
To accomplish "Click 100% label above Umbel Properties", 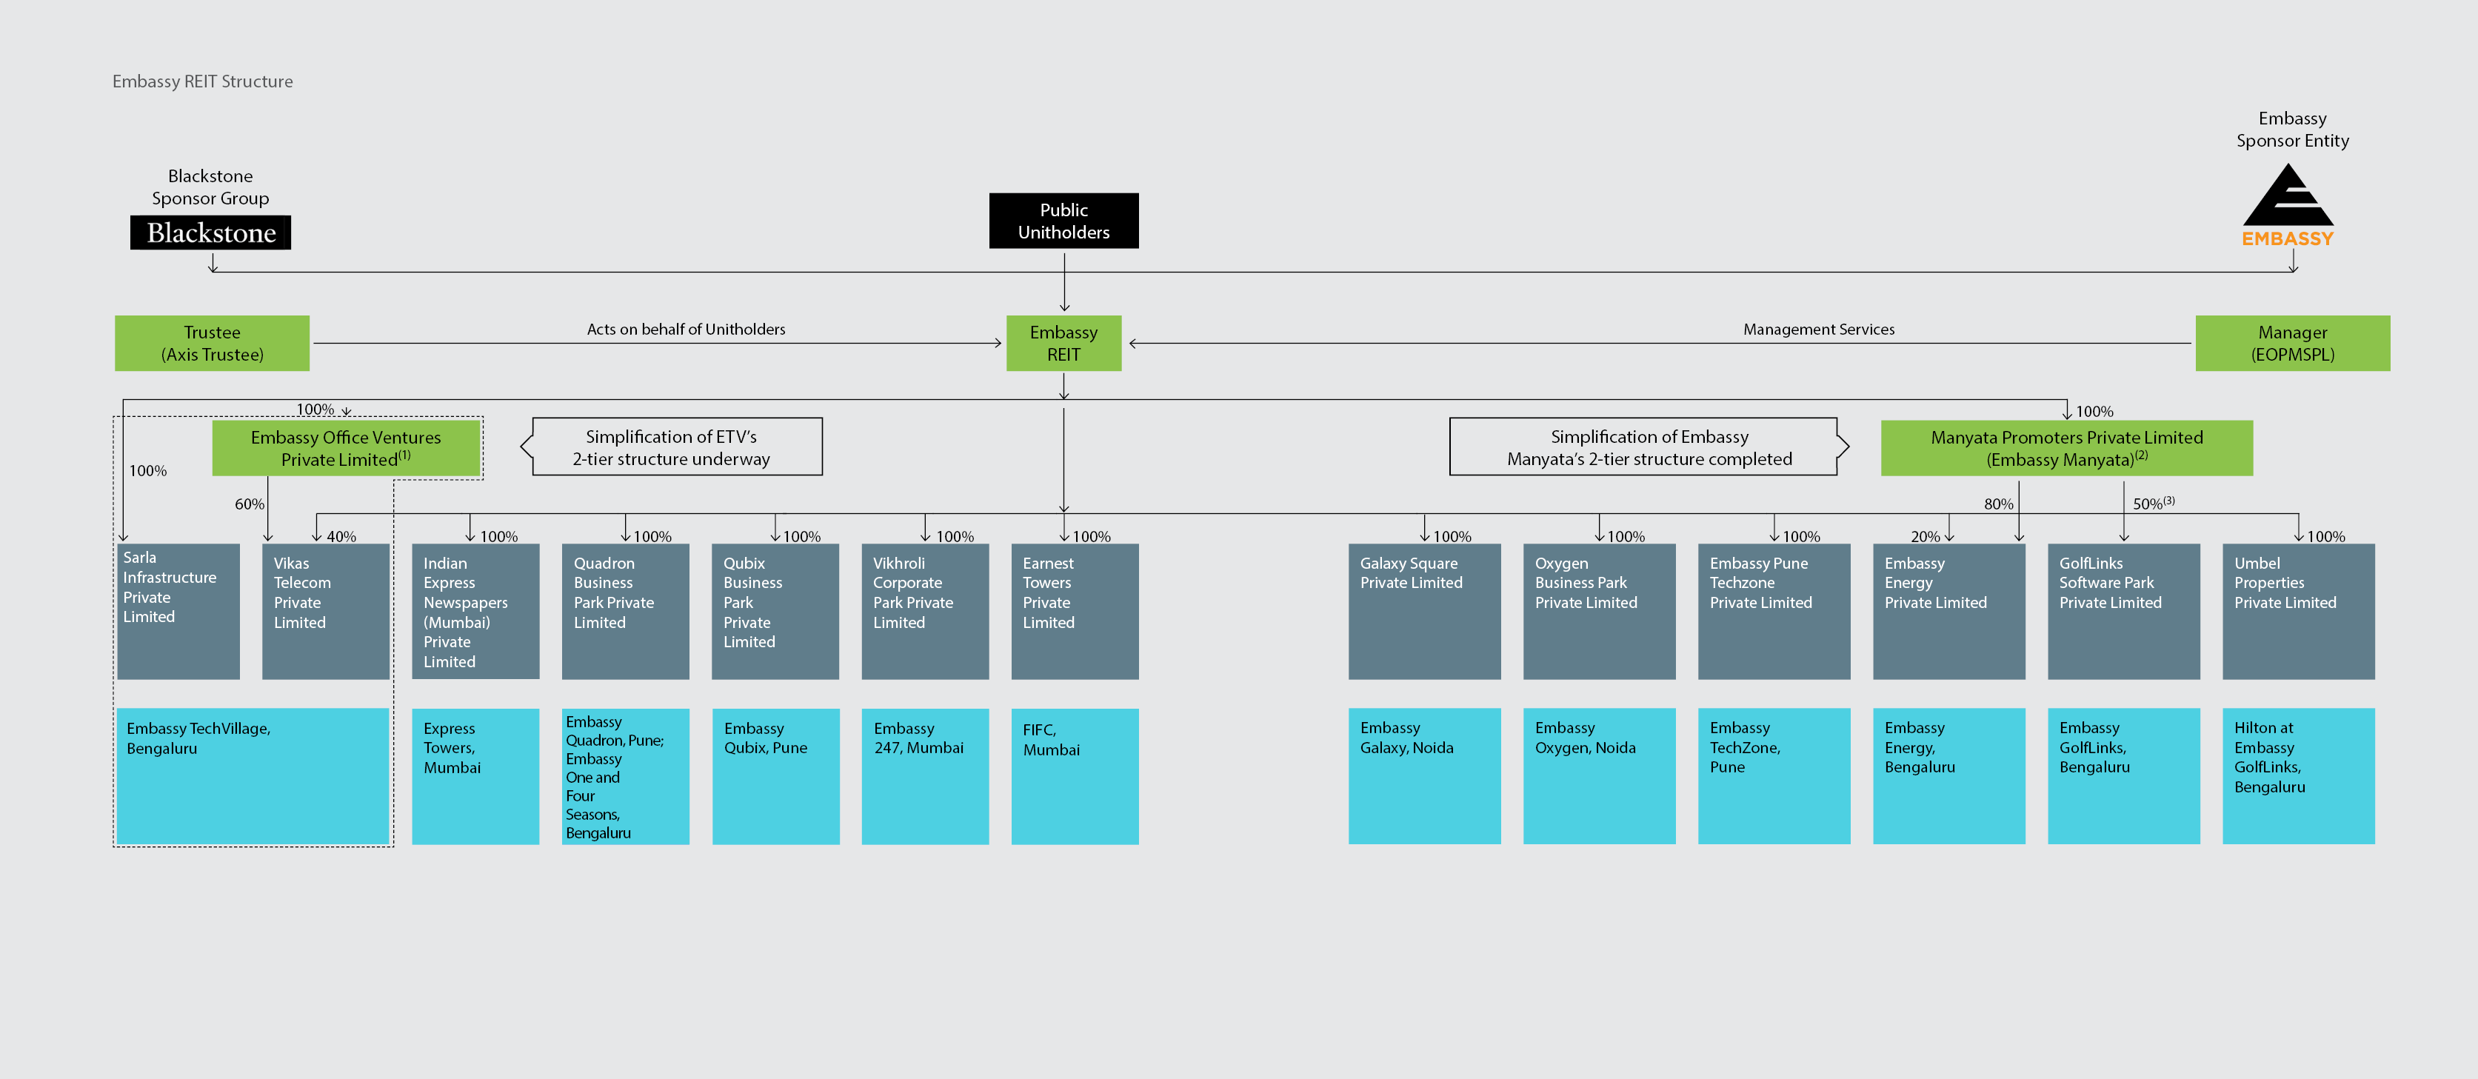I will click(x=2326, y=537).
